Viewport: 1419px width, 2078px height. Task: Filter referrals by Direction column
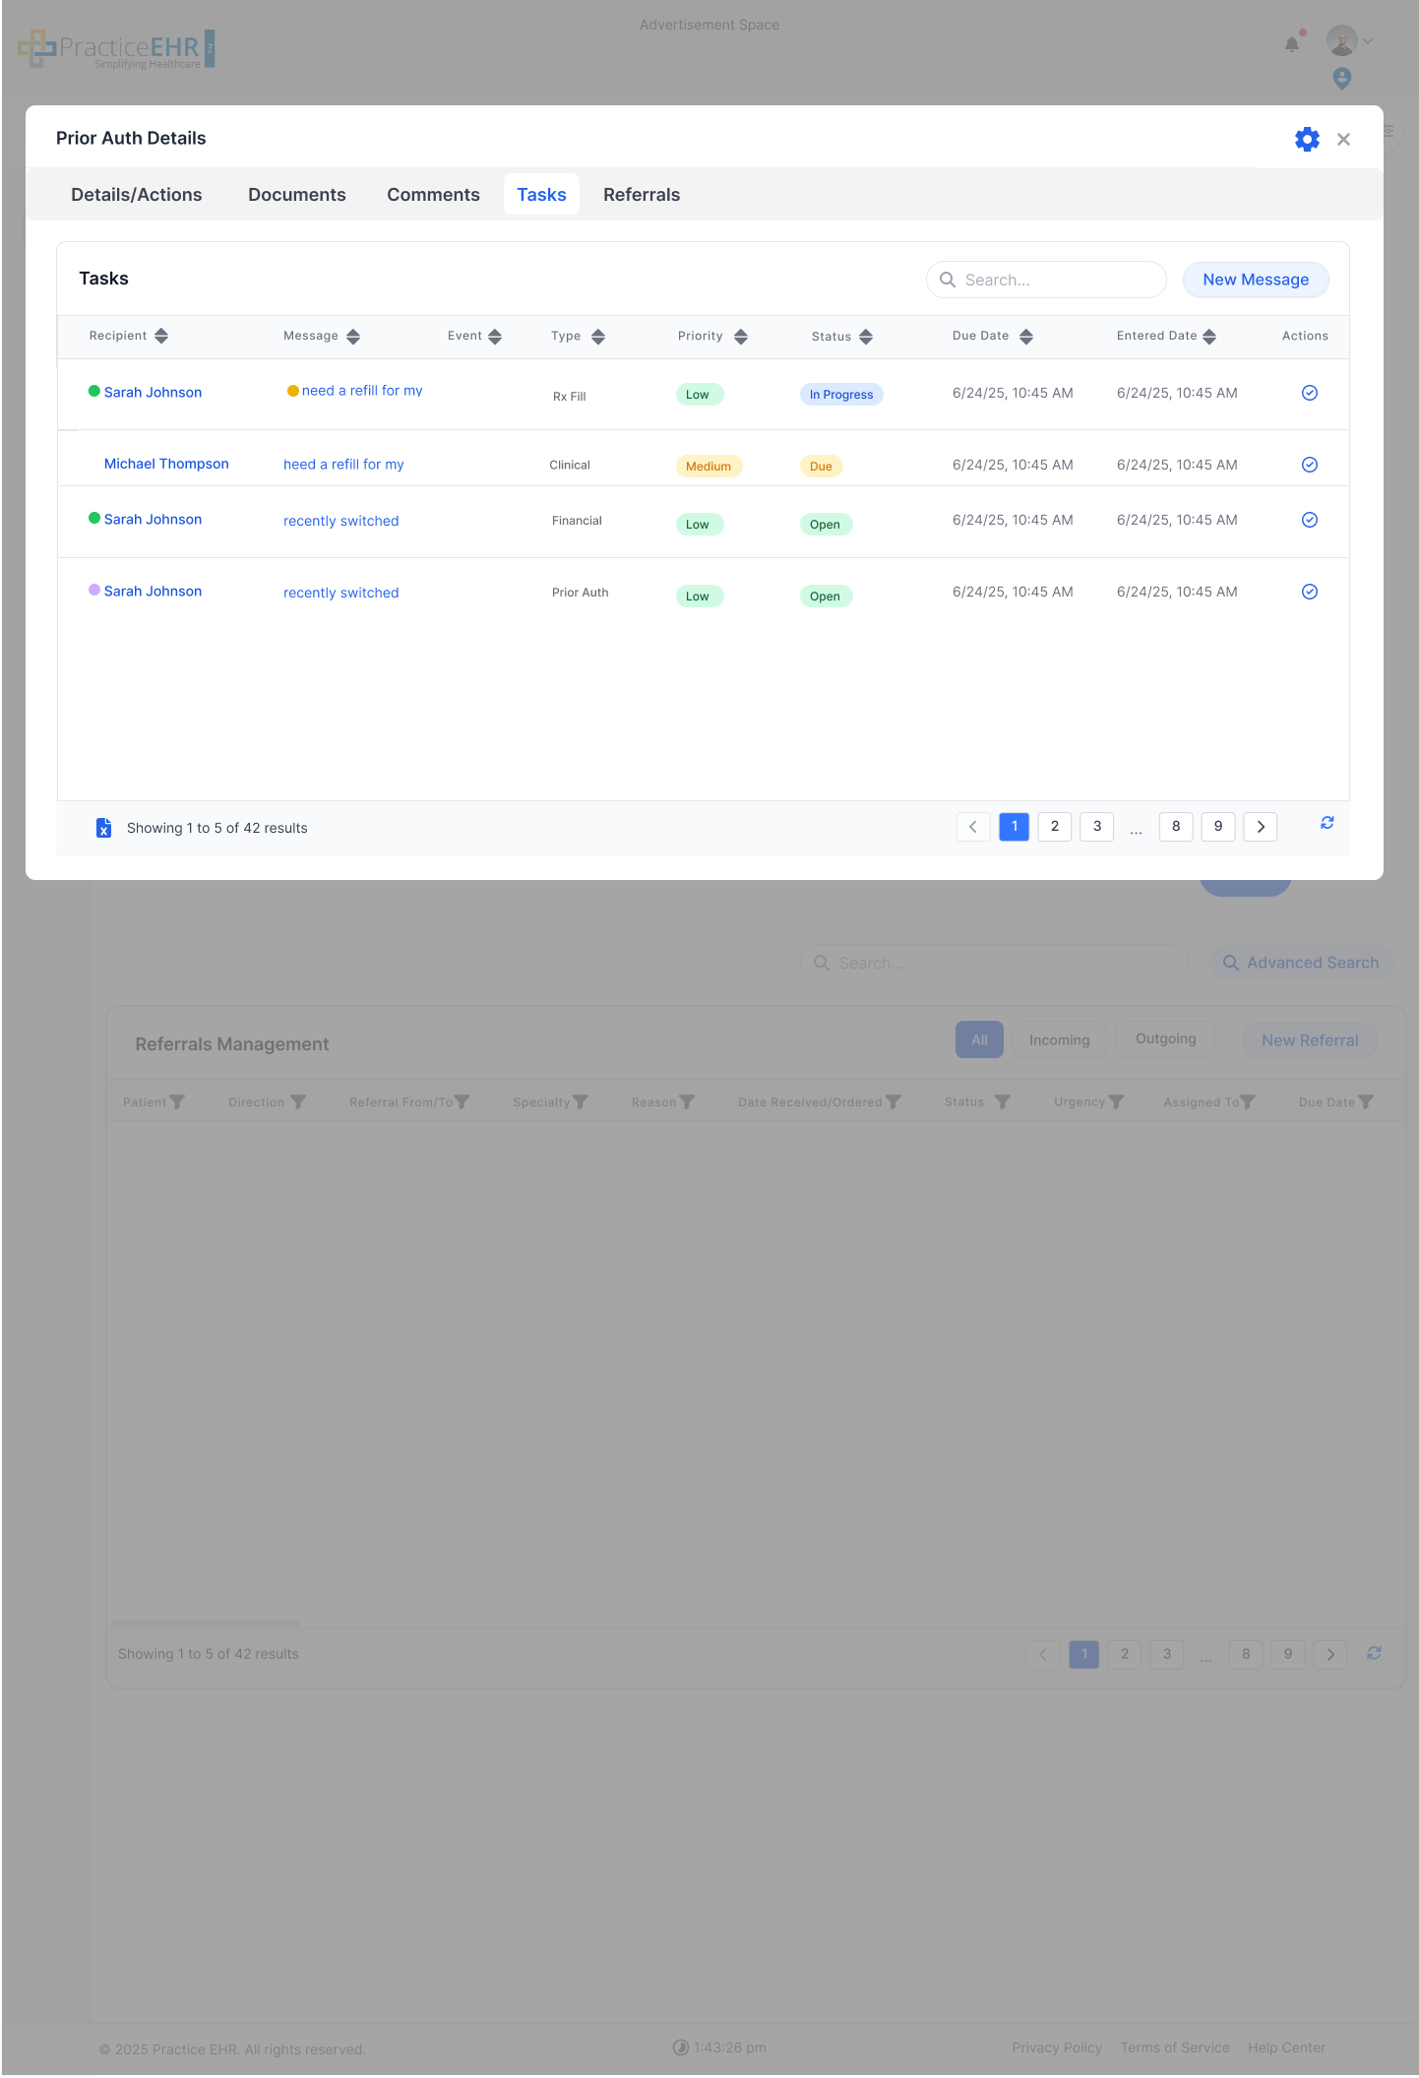coord(298,1102)
